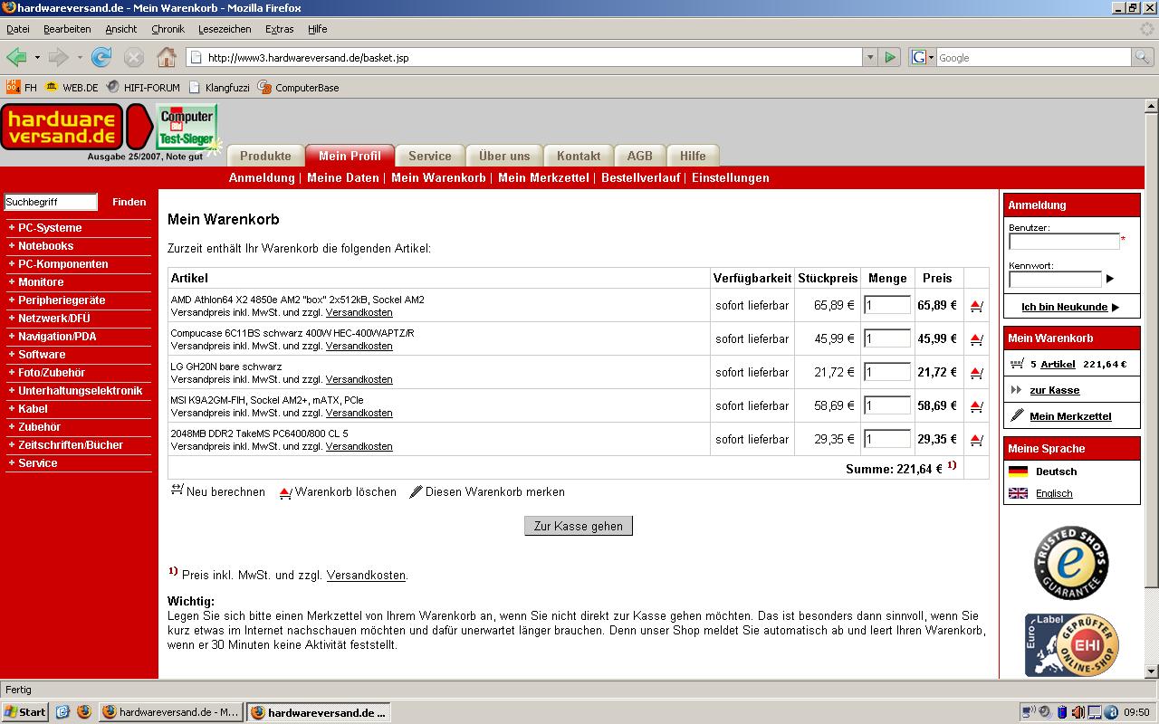Screen dimensions: 1159x724
Task: Open the Forward button history dropdown arrow
Action: (x=80, y=58)
